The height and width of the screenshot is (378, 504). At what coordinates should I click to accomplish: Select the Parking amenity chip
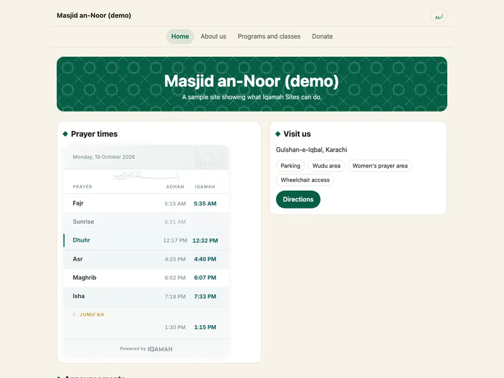[x=290, y=166]
